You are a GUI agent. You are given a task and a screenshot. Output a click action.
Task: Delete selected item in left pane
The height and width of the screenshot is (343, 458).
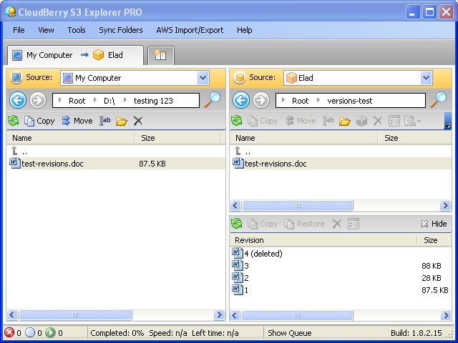point(138,121)
